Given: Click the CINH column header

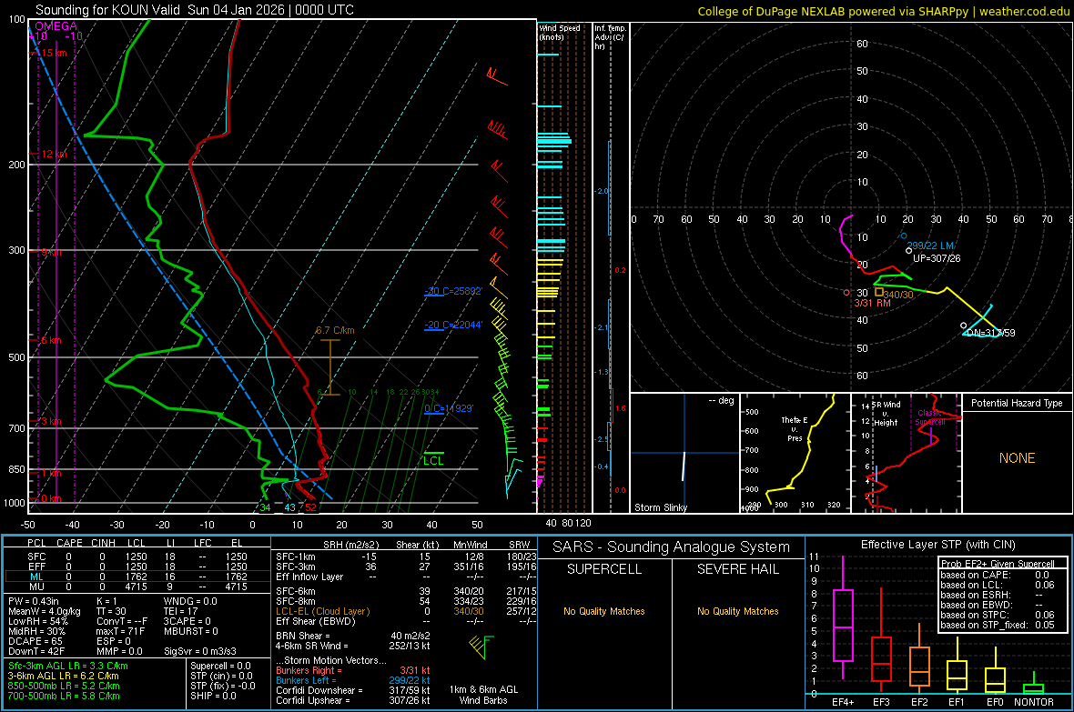Looking at the screenshot, I should tap(104, 543).
